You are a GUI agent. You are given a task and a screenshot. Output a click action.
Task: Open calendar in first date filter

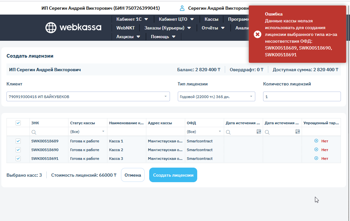[259, 131]
